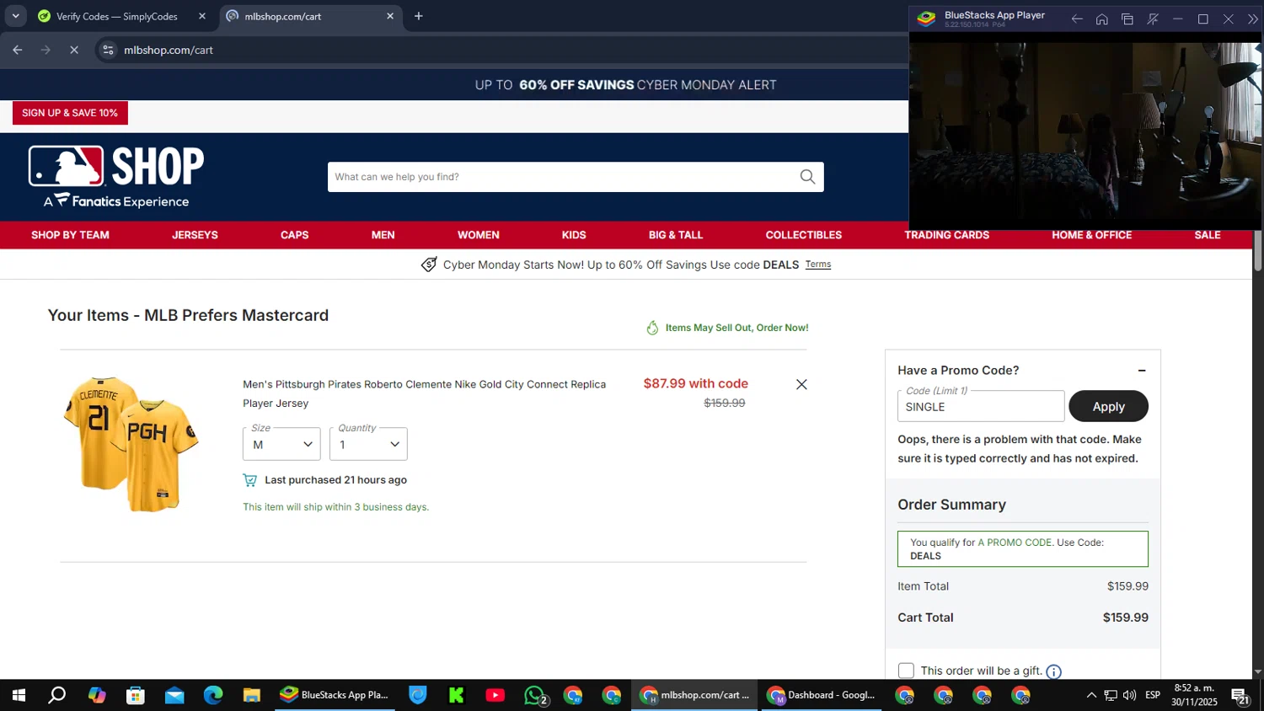
Task: Open the gift order info icon
Action: coord(1053,671)
